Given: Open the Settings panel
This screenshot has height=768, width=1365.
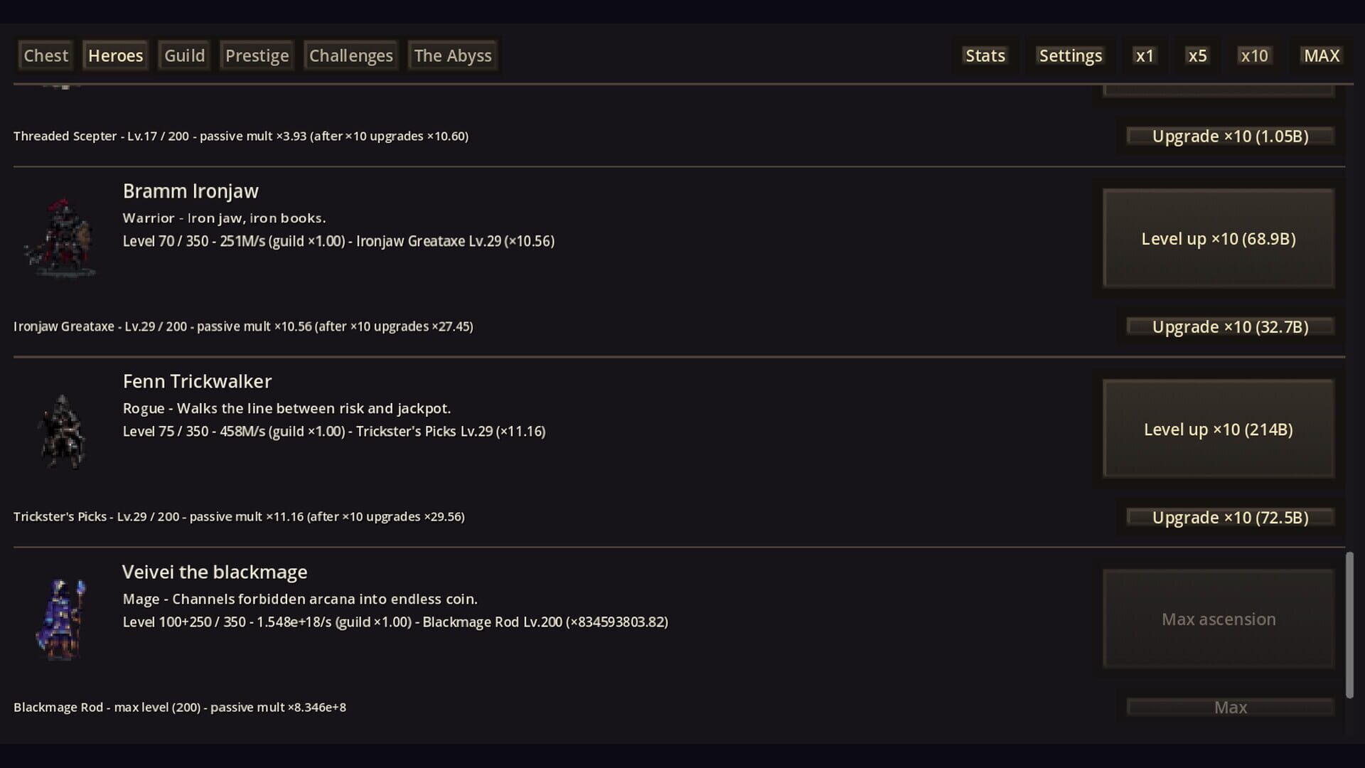Looking at the screenshot, I should tap(1071, 55).
